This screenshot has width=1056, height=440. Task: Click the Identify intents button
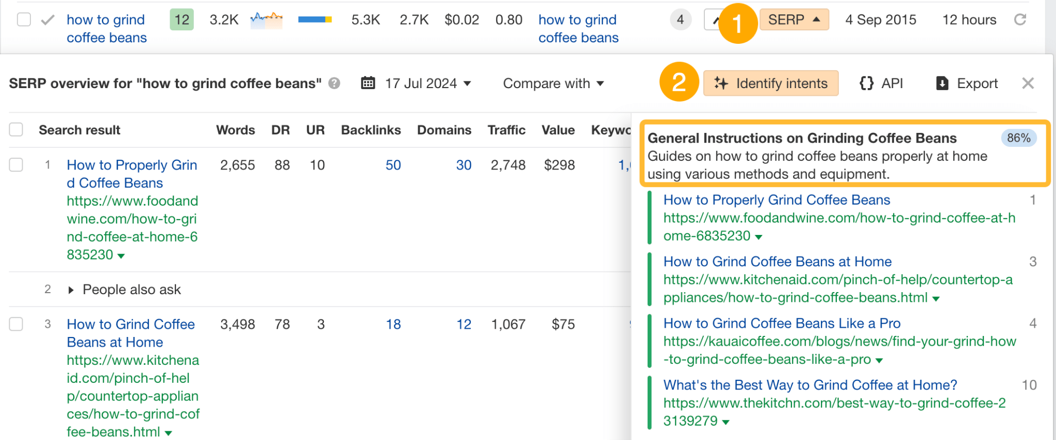(771, 83)
